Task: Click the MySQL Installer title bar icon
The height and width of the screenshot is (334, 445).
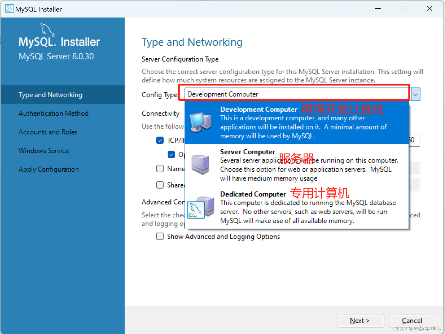Action: (9, 9)
